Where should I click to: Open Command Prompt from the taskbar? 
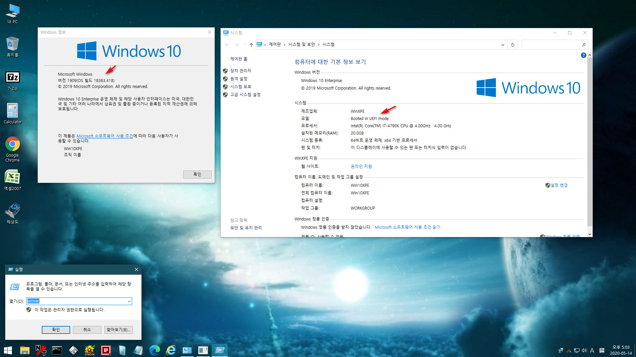click(57, 350)
